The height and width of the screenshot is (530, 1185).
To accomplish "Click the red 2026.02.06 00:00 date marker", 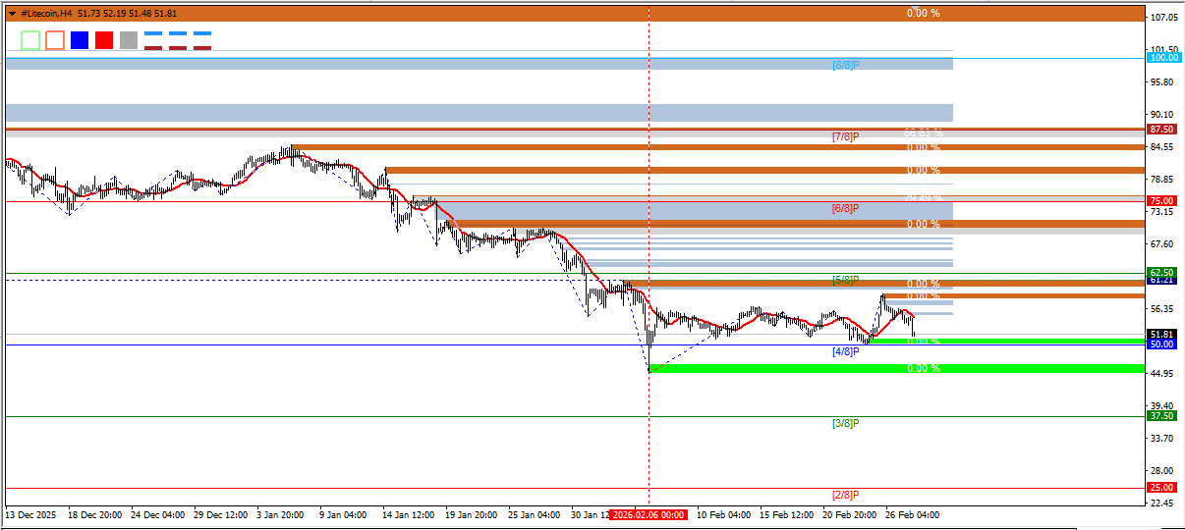I will pos(649,515).
